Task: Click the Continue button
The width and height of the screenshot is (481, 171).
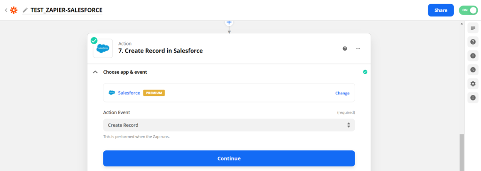Action: (x=229, y=158)
